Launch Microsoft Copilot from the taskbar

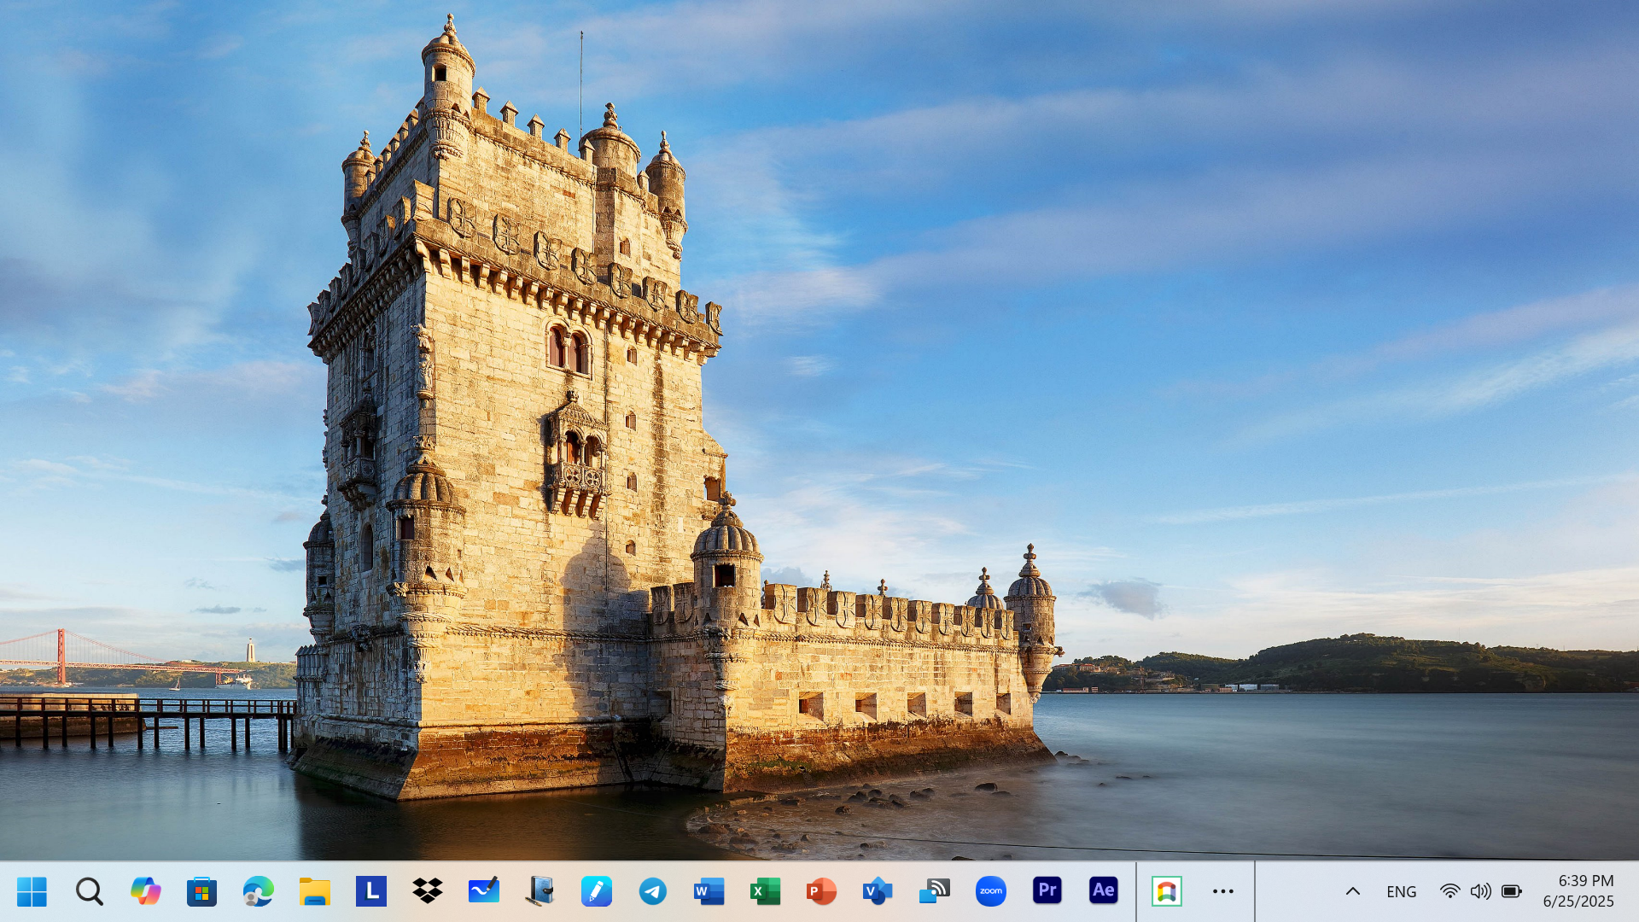click(145, 891)
